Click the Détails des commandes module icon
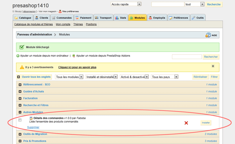235x144 pixels. (31, 118)
